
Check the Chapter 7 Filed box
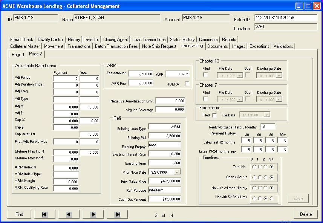pyautogui.click(x=206, y=99)
